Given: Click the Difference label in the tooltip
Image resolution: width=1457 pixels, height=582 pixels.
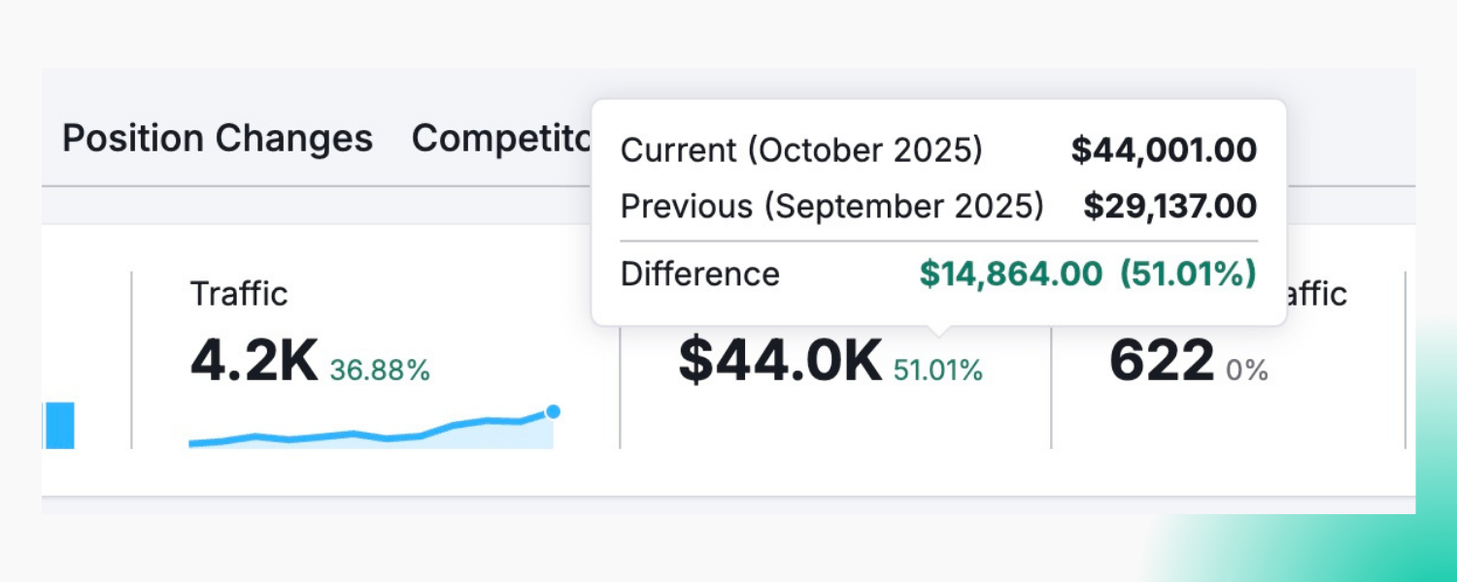Looking at the screenshot, I should [699, 275].
